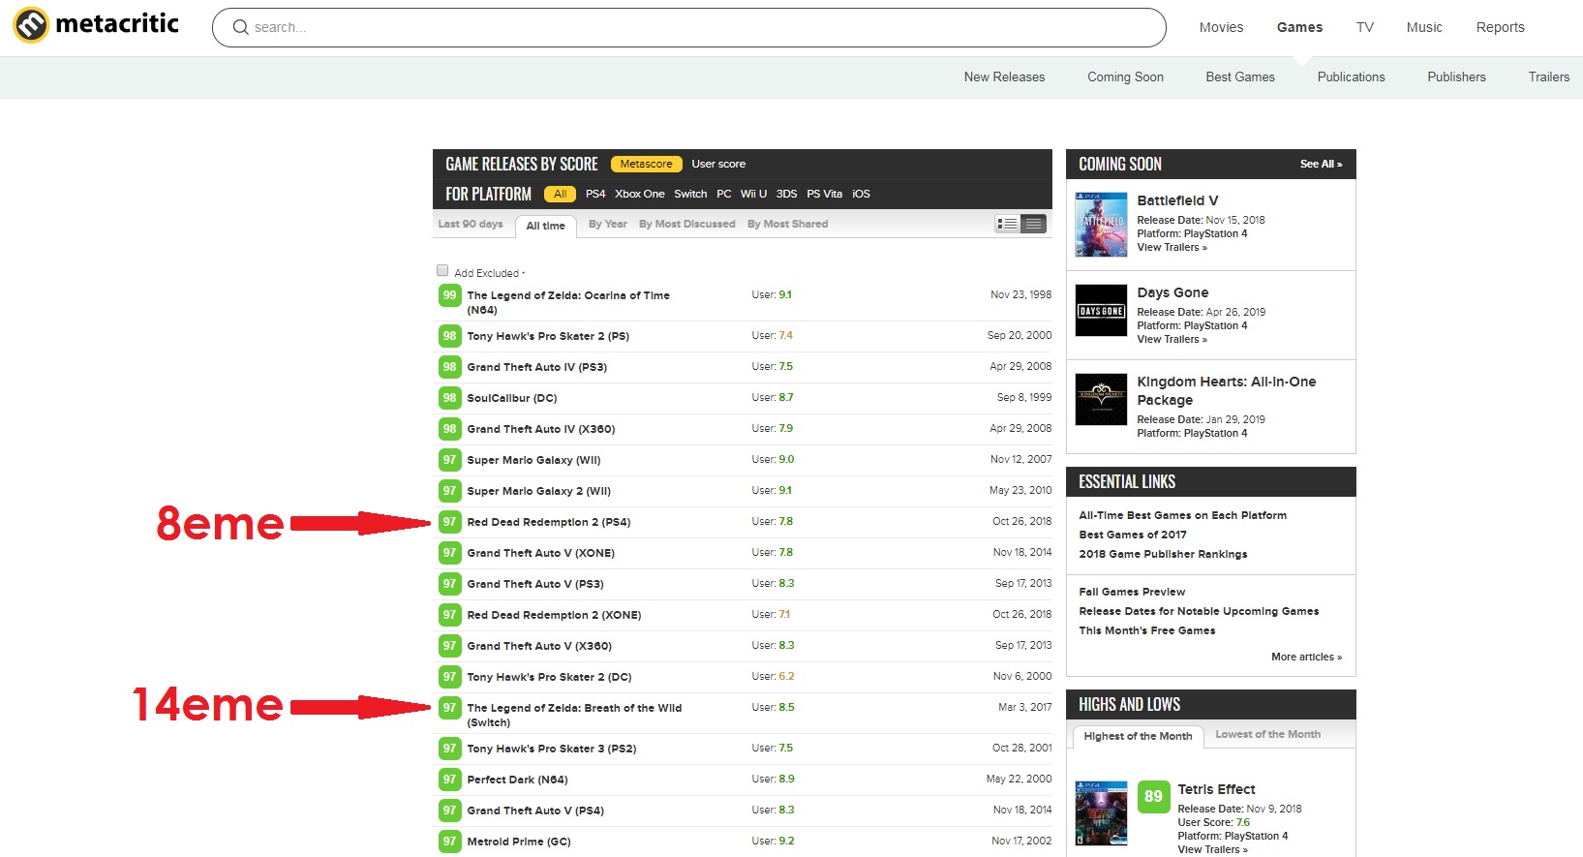Open 2018 Game Publisher Rankings link
Image resolution: width=1583 pixels, height=857 pixels.
(1163, 555)
